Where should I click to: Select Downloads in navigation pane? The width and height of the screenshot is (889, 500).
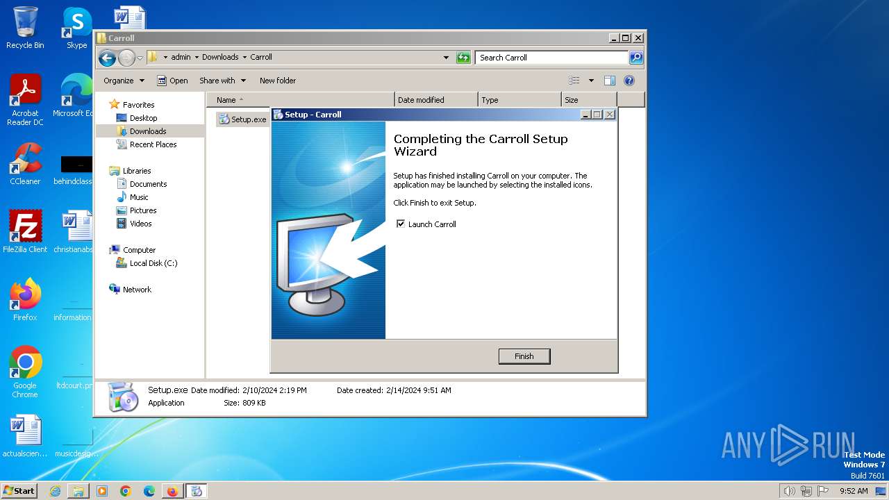(x=148, y=131)
